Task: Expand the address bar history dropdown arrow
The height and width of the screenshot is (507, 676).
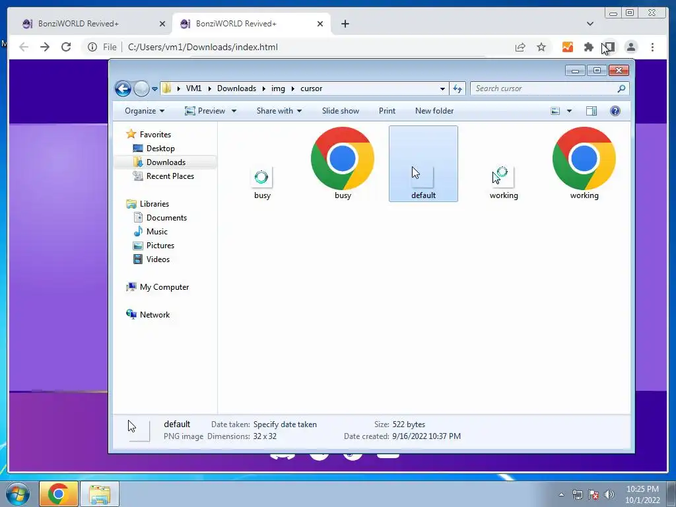Action: pos(442,89)
